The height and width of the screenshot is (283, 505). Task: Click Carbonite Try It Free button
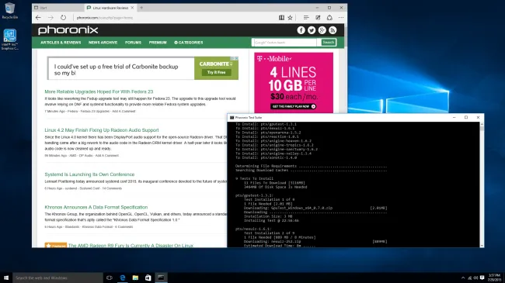click(x=217, y=73)
